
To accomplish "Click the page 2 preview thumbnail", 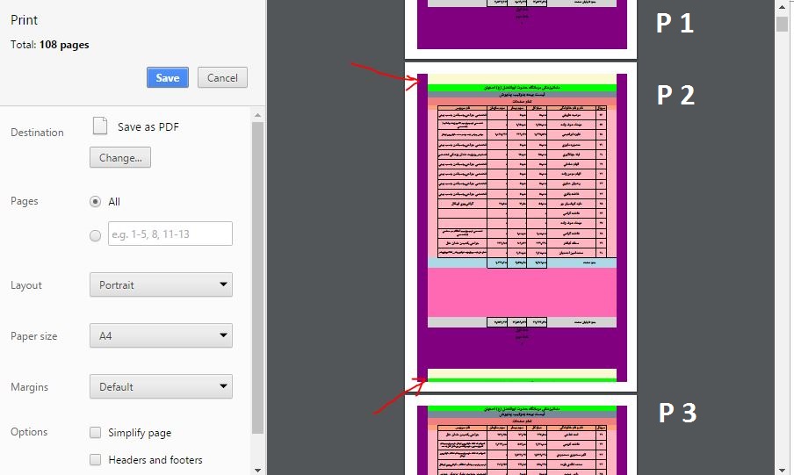I will [x=521, y=227].
